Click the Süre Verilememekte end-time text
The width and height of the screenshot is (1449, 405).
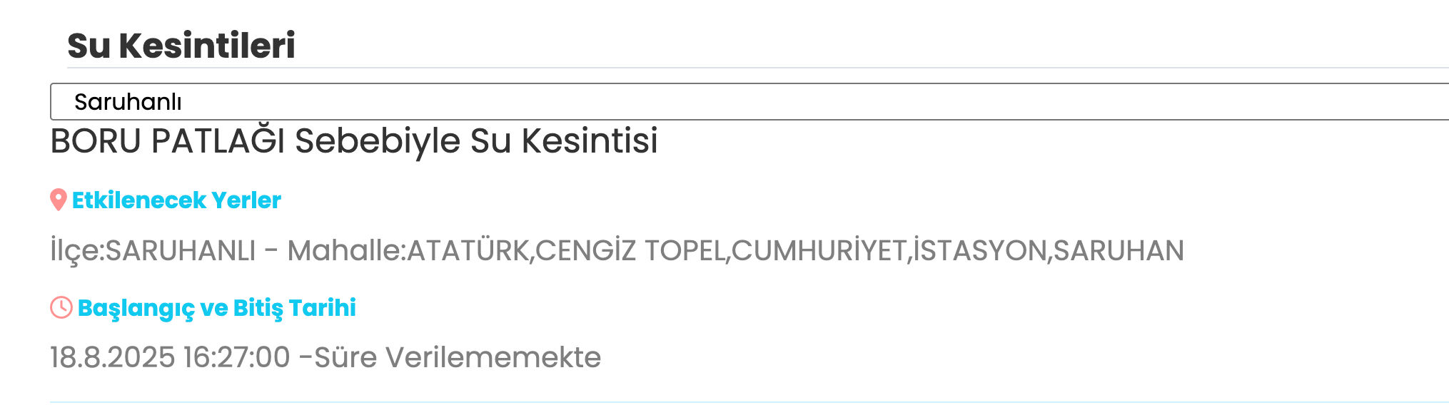(458, 357)
